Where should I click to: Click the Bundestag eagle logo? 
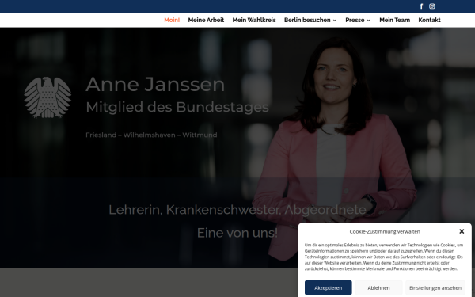[47, 97]
